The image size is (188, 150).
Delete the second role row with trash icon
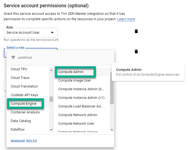point(136,51)
